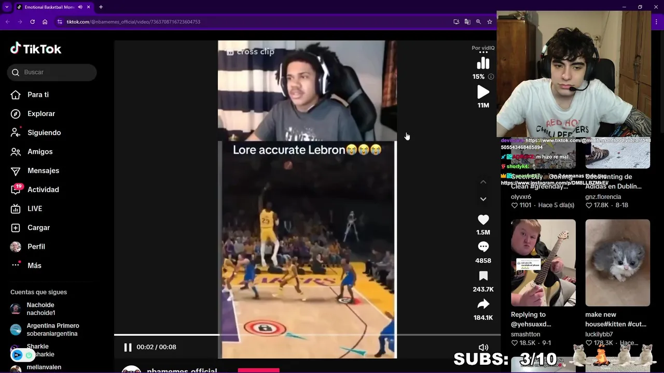This screenshot has height=373, width=664.
Task: Select the Emotional Basketball Moments tab
Action: (x=49, y=7)
